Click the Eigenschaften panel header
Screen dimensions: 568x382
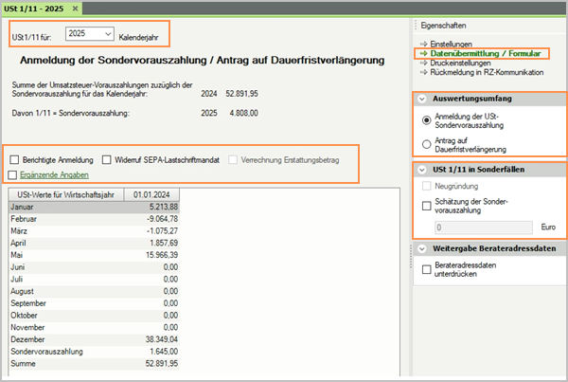click(x=443, y=26)
